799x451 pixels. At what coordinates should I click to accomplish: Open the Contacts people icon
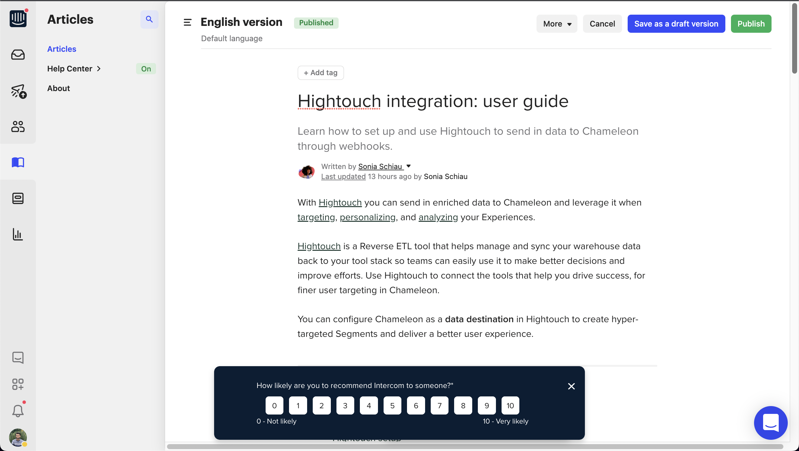18,127
